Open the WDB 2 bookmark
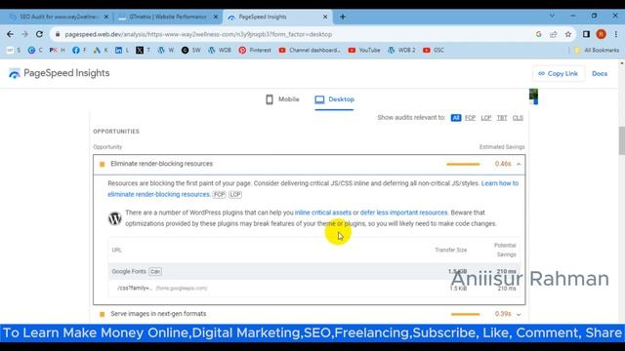Image resolution: width=625 pixels, height=351 pixels. pyautogui.click(x=401, y=50)
